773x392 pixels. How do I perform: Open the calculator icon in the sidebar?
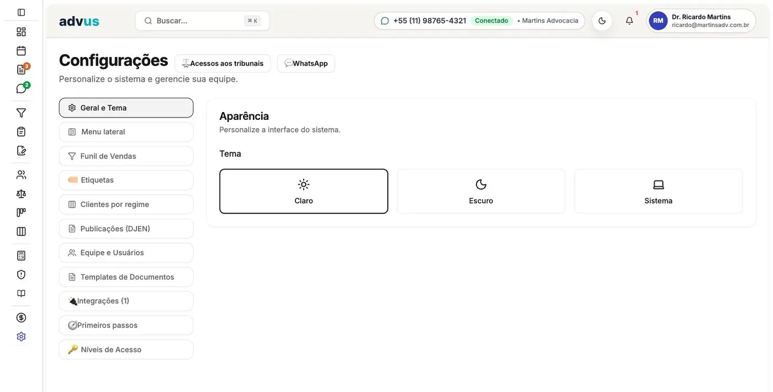[21, 256]
